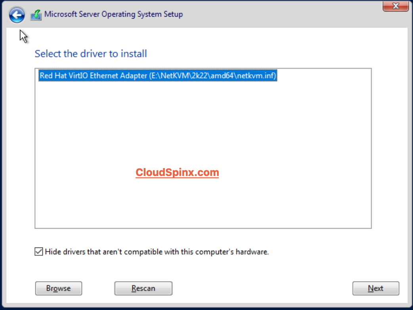Activate the Rescan control
The height and width of the screenshot is (310, 413).
[143, 288]
